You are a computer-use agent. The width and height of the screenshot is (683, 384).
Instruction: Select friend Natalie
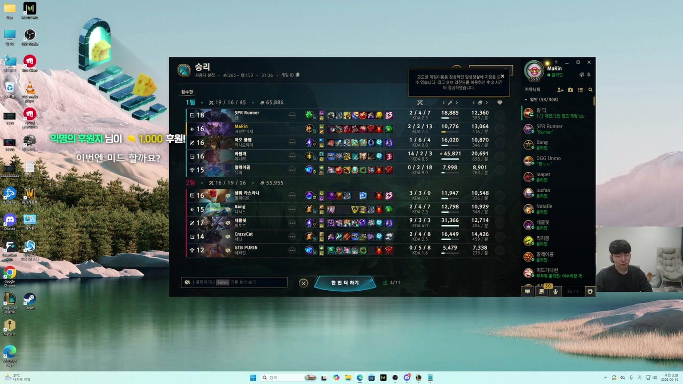point(558,209)
